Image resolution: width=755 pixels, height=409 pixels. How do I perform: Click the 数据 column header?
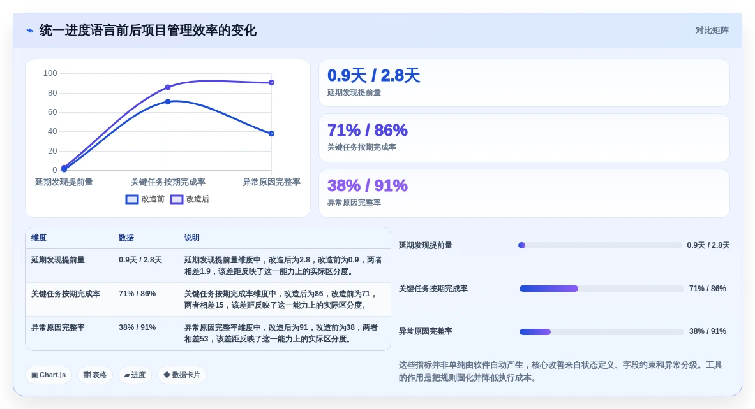126,238
